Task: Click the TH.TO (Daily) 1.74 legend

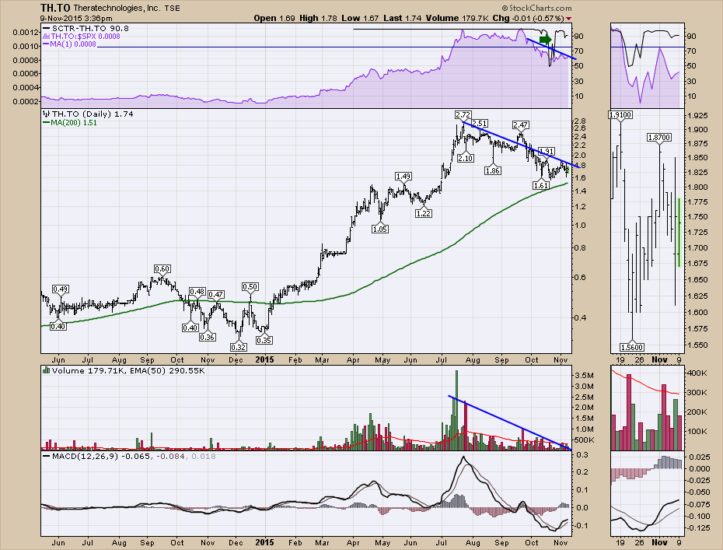Action: click(x=88, y=114)
